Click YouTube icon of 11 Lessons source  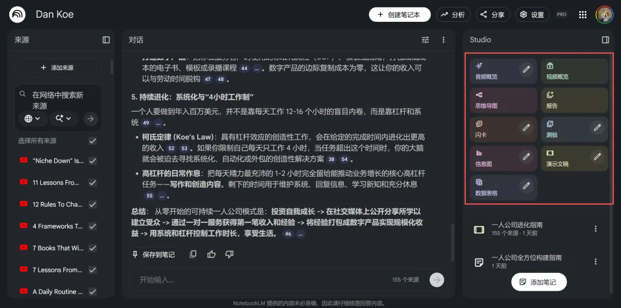[24, 182]
